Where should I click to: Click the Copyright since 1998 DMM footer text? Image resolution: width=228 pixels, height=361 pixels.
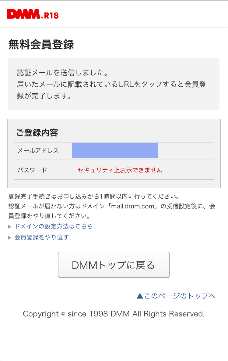[x=114, y=314]
